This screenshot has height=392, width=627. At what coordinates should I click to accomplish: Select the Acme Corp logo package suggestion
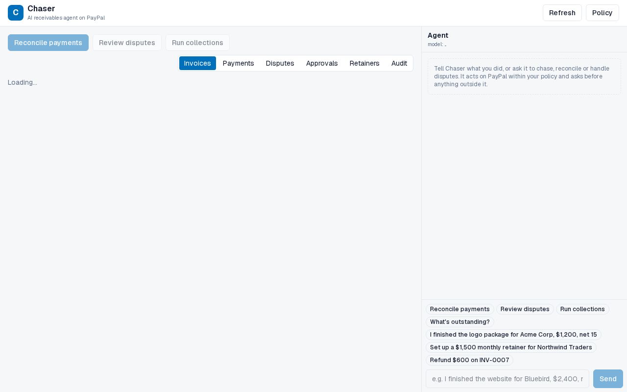(x=513, y=335)
